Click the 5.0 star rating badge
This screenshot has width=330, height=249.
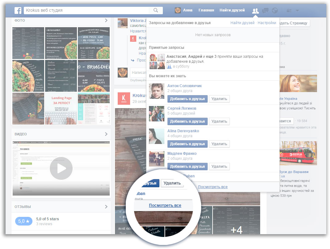click(24, 221)
